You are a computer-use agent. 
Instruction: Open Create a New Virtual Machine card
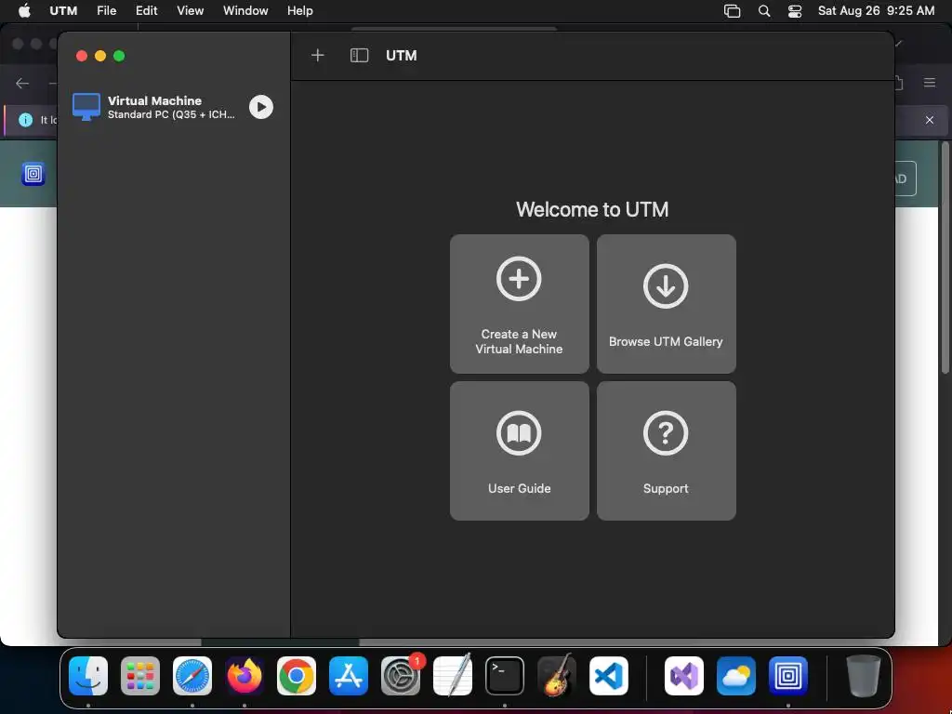tap(519, 304)
